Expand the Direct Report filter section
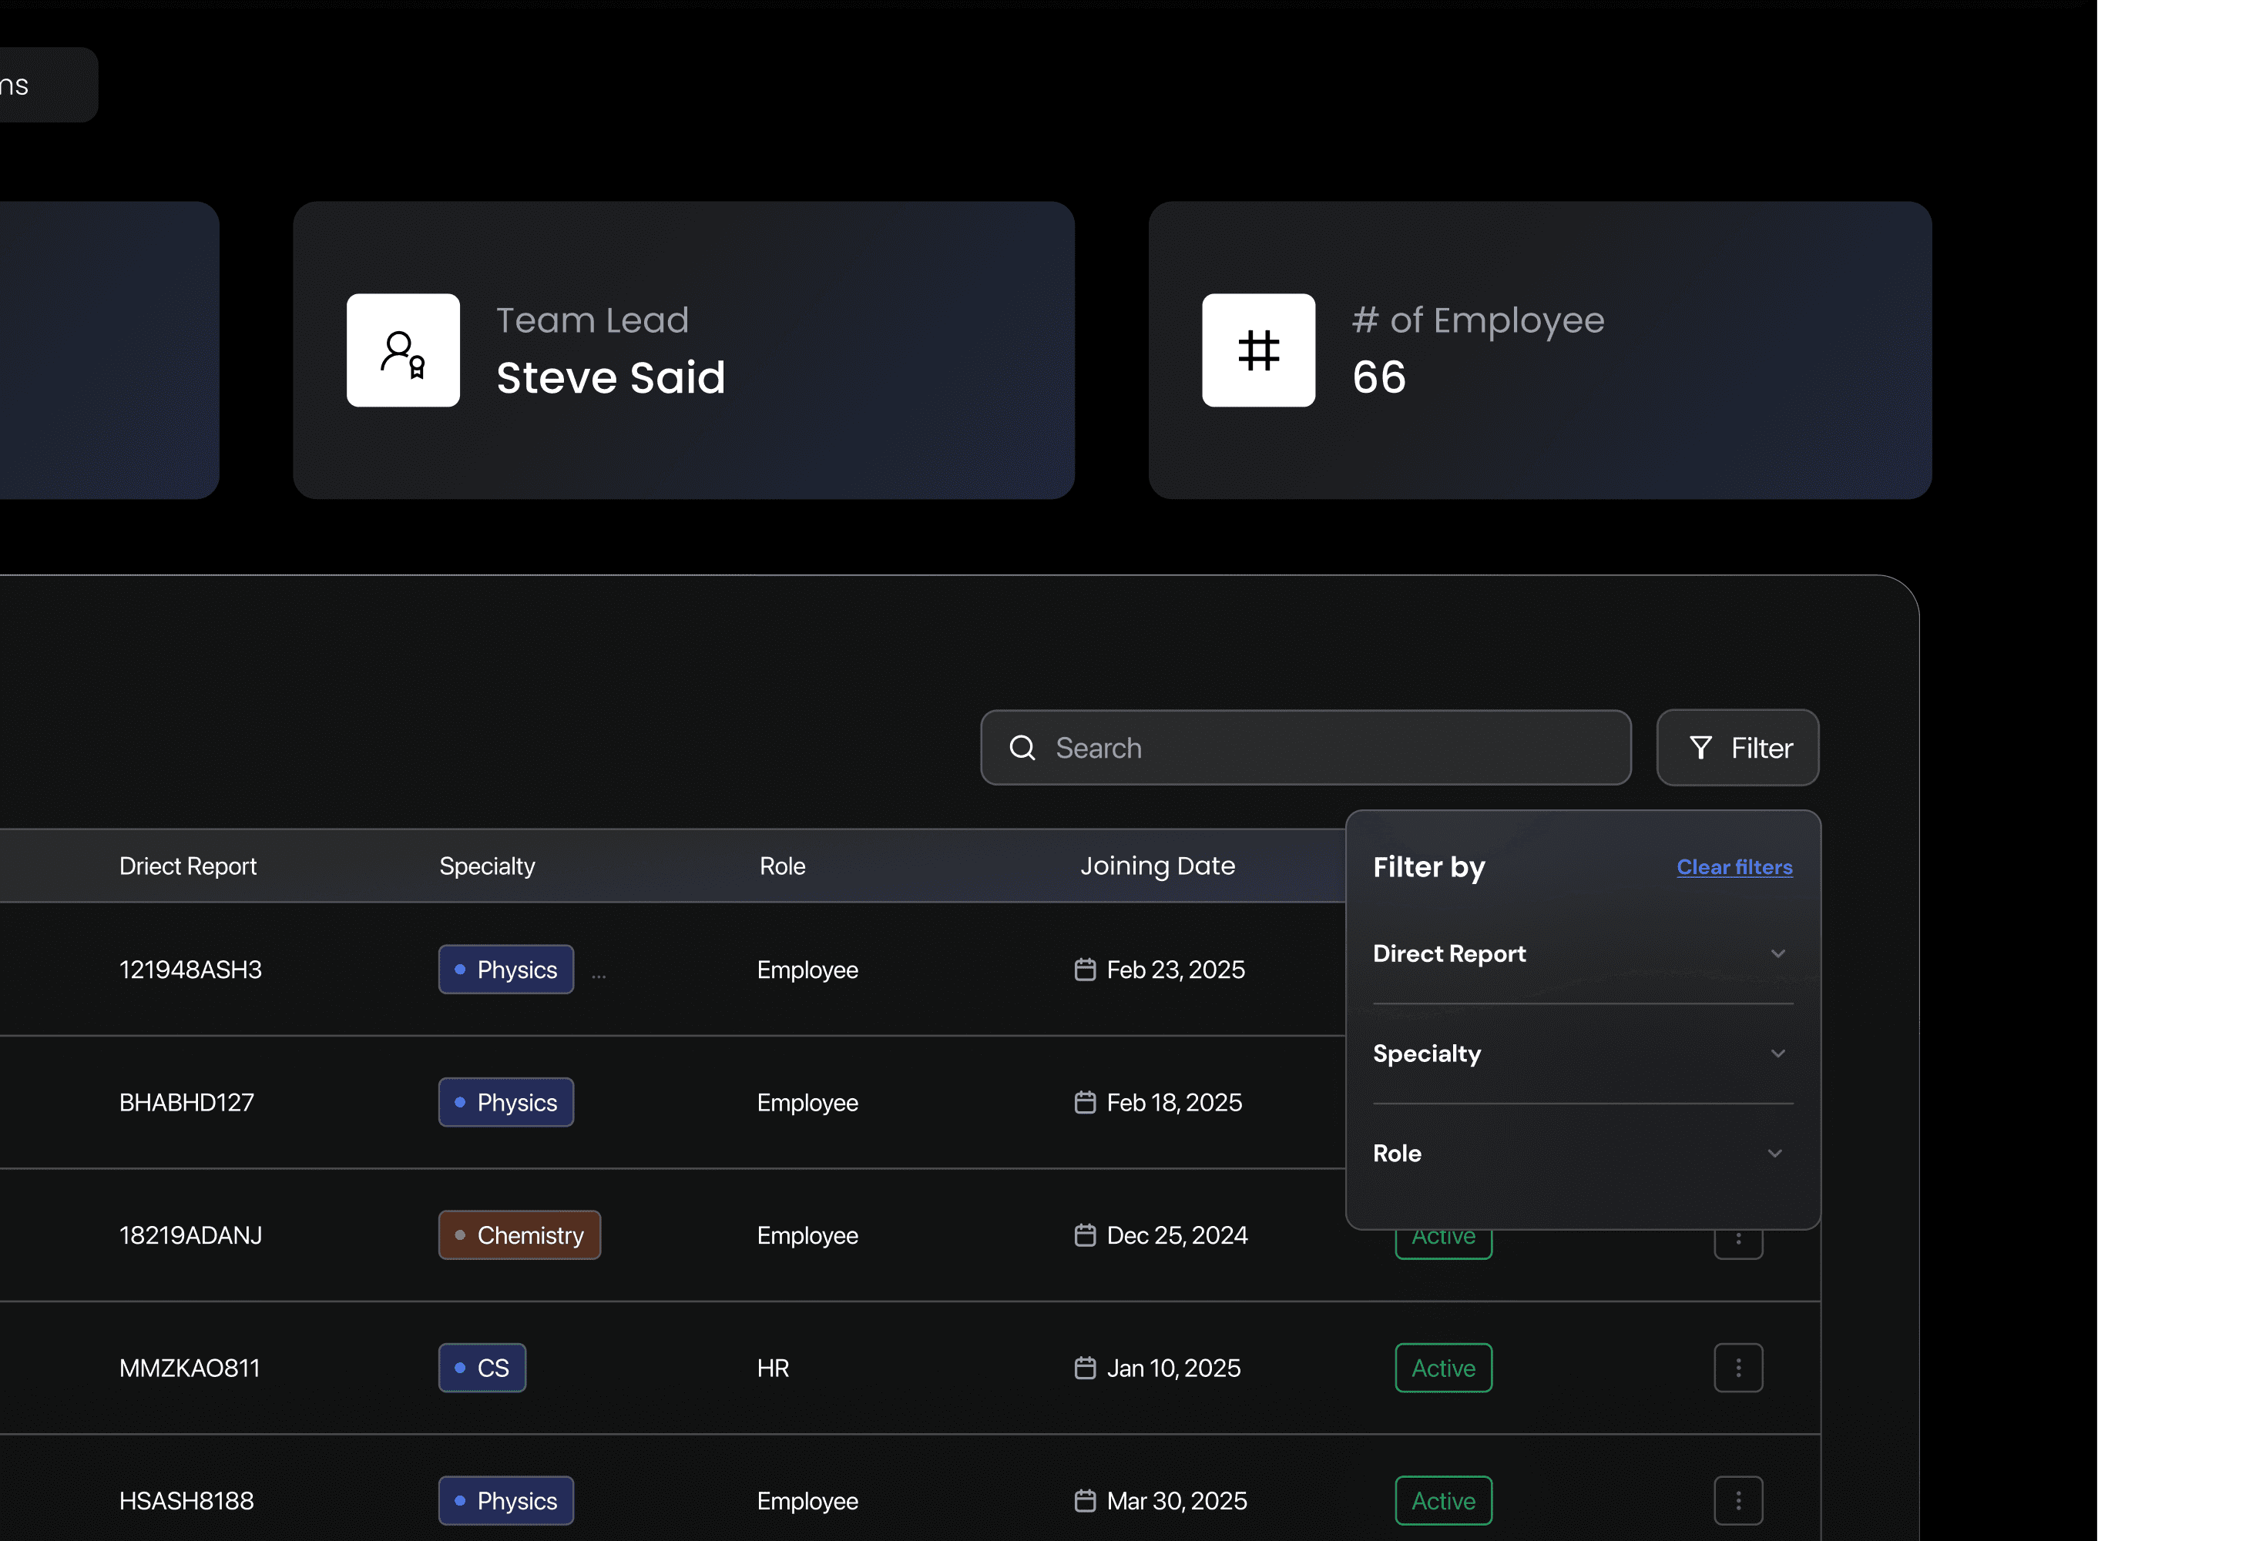This screenshot has width=2249, height=1541. (1776, 954)
